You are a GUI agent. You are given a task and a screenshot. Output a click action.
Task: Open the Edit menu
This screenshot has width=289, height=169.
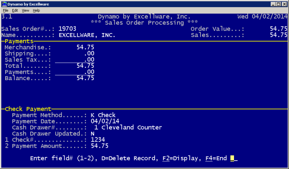[x=15, y=10]
